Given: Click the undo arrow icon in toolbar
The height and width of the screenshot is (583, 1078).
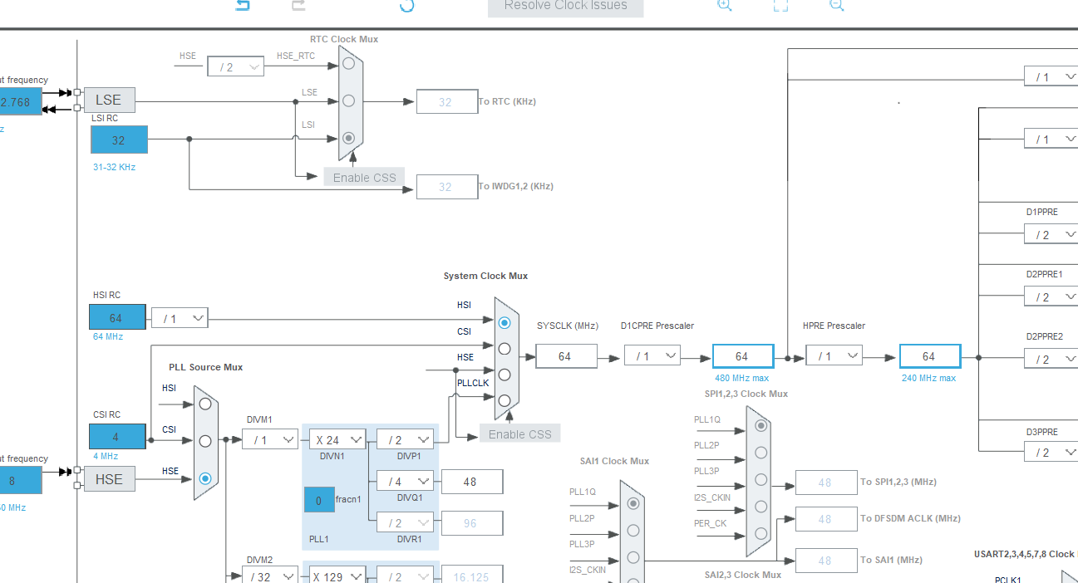Looking at the screenshot, I should click(x=243, y=5).
